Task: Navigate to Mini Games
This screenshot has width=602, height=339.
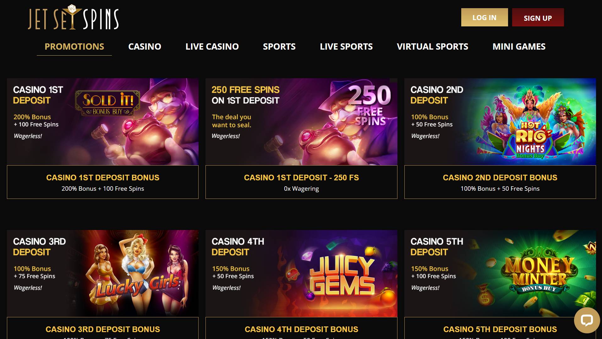Action: [519, 46]
